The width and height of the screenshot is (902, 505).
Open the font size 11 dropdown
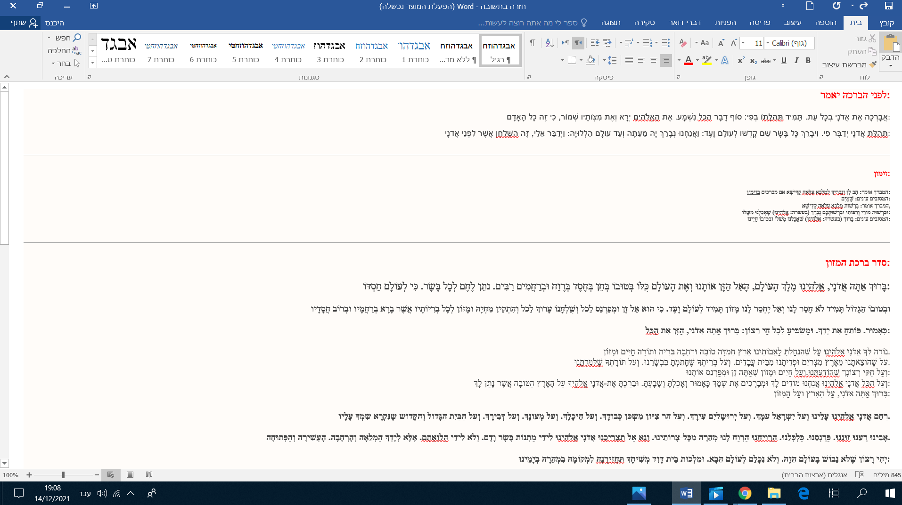coord(744,43)
